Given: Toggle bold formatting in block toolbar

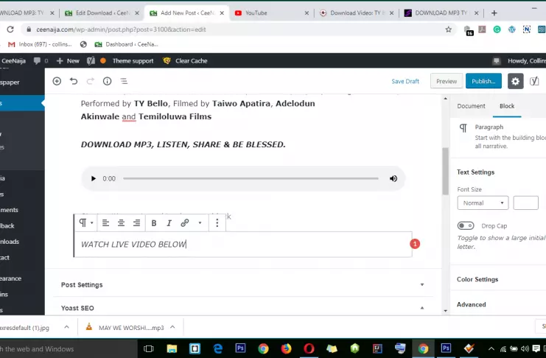Looking at the screenshot, I should click(153, 223).
